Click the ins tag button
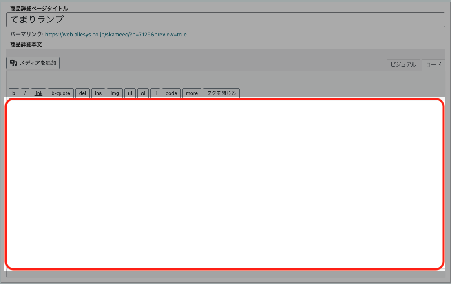The height and width of the screenshot is (284, 451). pos(98,93)
